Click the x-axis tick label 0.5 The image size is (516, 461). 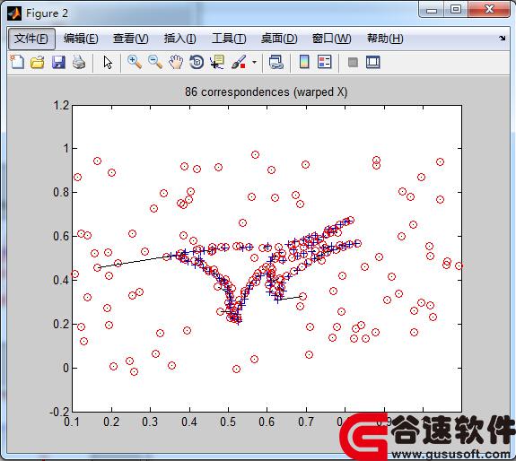coord(228,422)
